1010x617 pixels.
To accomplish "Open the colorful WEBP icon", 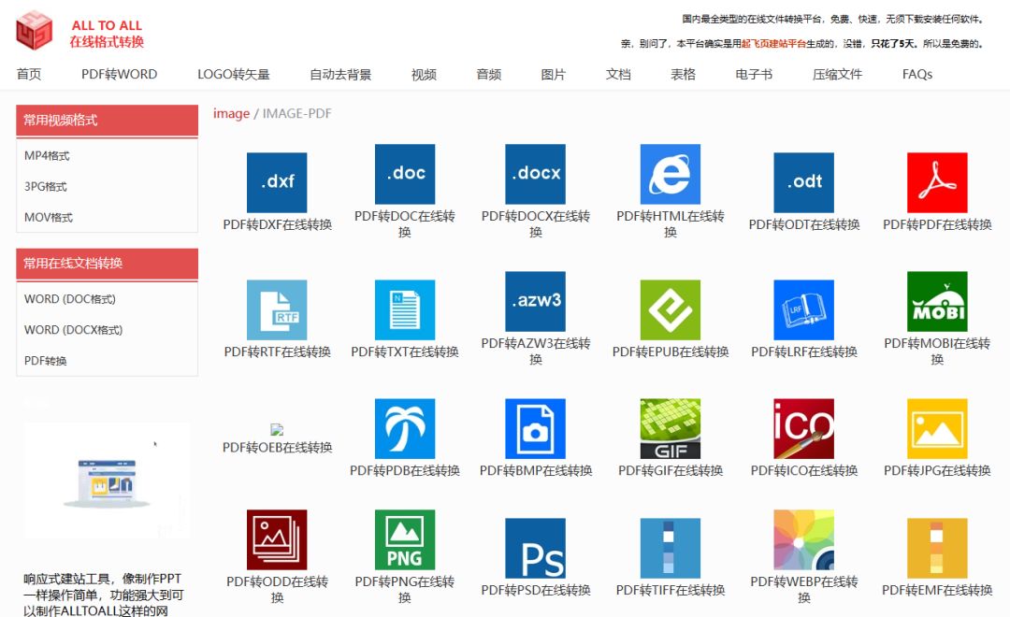I will coord(804,539).
